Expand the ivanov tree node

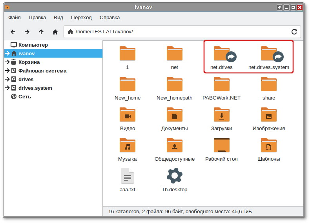coord(7,53)
